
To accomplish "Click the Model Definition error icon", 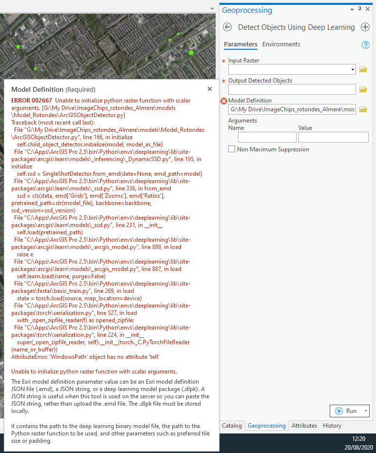I will pos(224,101).
